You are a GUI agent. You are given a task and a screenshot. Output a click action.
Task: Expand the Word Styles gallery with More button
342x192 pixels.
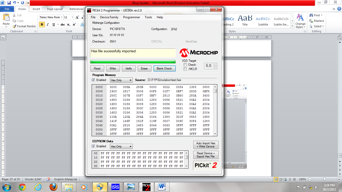coord(292,26)
